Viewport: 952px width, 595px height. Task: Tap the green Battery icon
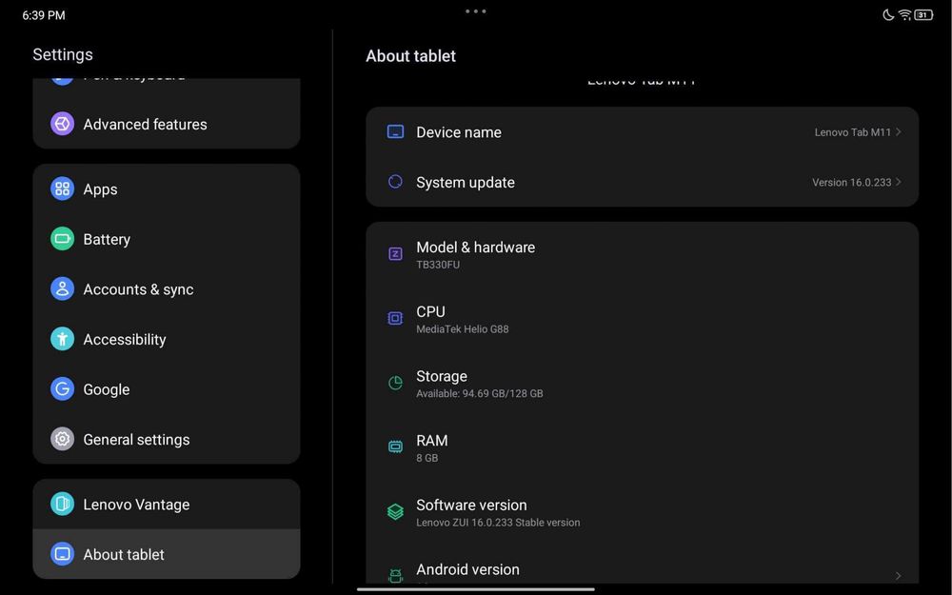coord(62,239)
